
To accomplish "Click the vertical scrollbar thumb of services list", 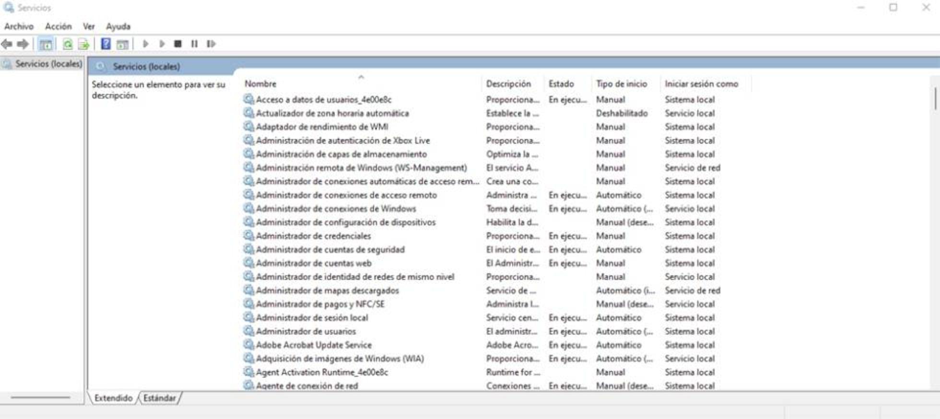I will pos(935,99).
